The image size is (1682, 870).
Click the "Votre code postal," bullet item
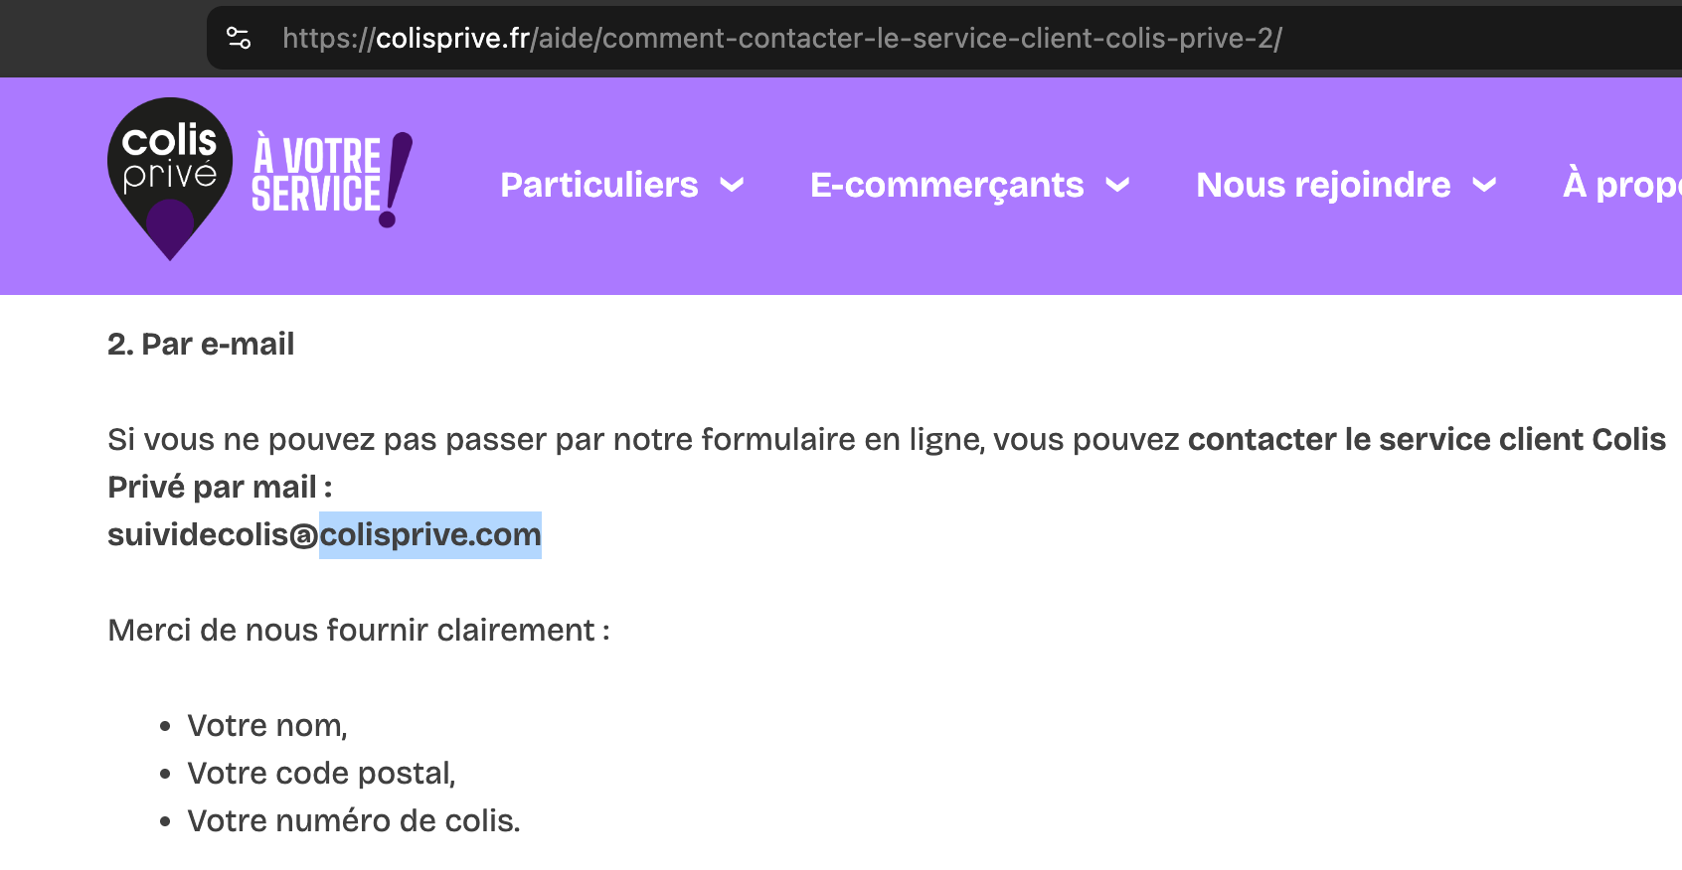pos(321,774)
